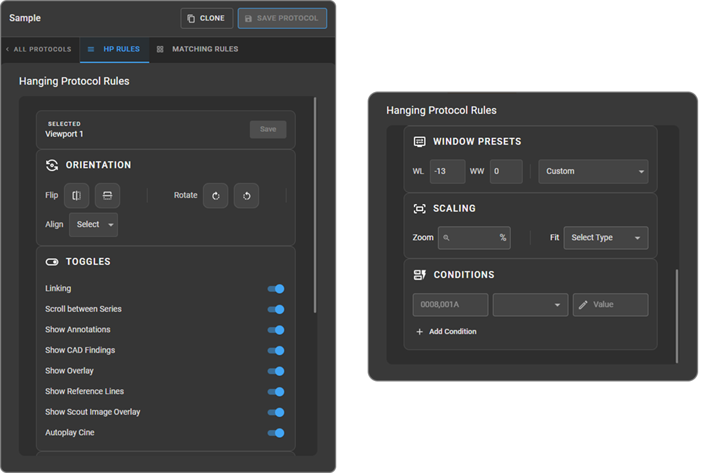Toggle Scroll between Series switch

click(276, 309)
